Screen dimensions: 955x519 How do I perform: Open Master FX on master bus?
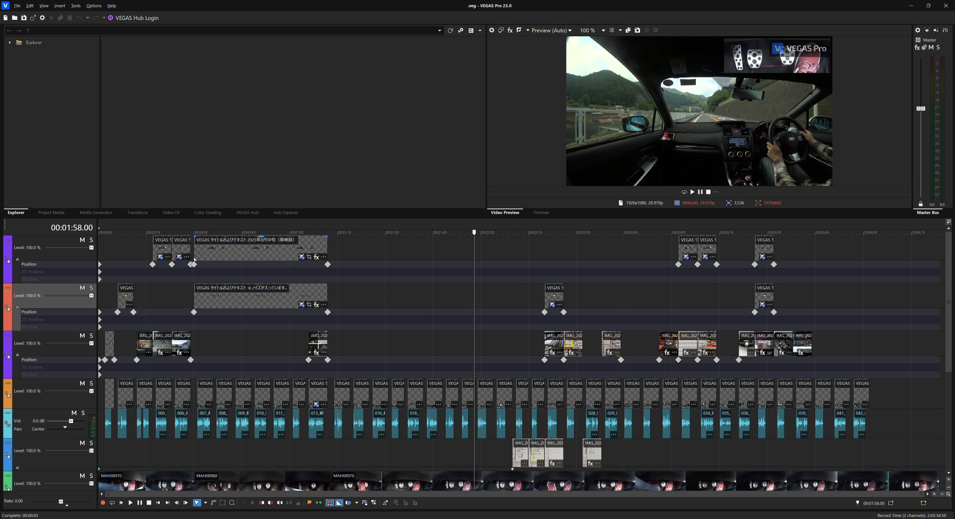point(917,48)
